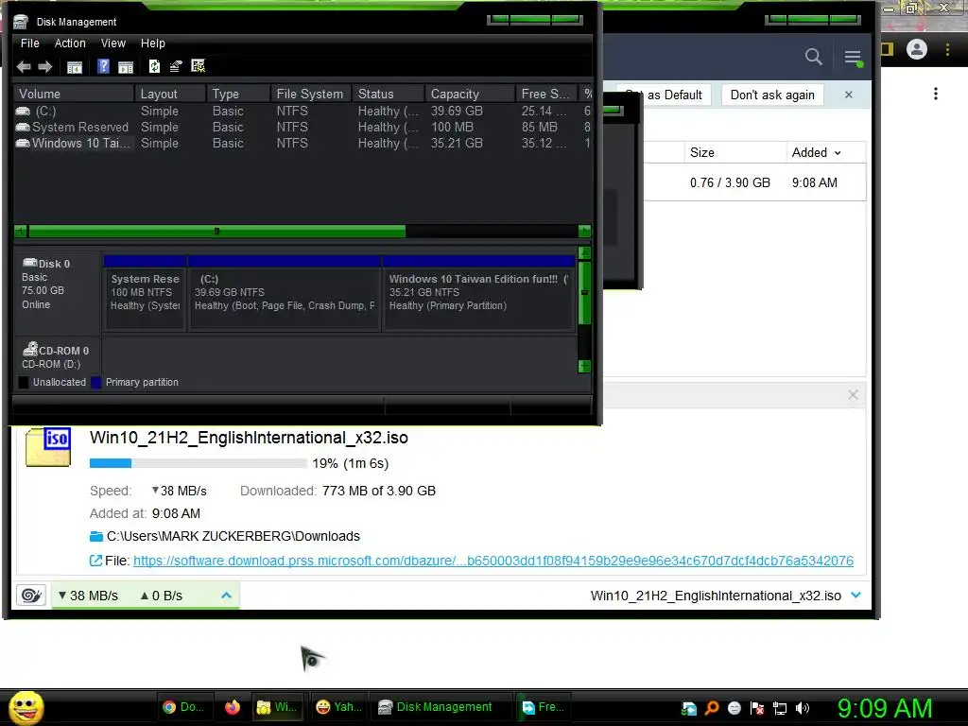The width and height of the screenshot is (968, 726).
Task: Open the Downloads folder path link
Action: point(233,536)
